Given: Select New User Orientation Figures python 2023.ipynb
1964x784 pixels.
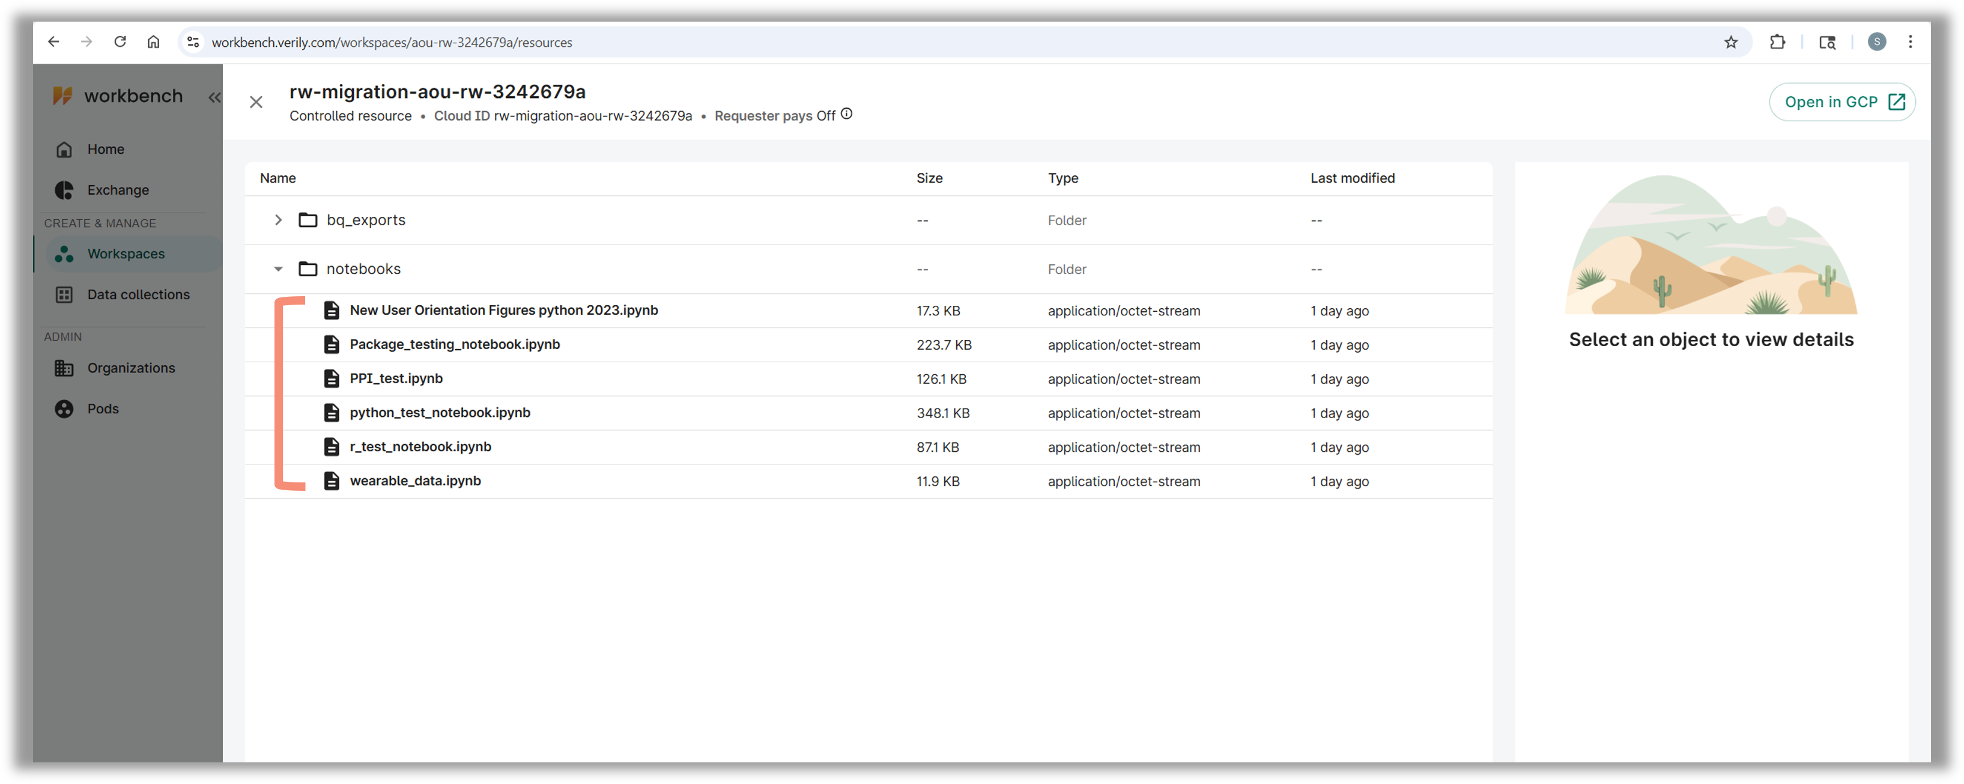Looking at the screenshot, I should (x=503, y=311).
